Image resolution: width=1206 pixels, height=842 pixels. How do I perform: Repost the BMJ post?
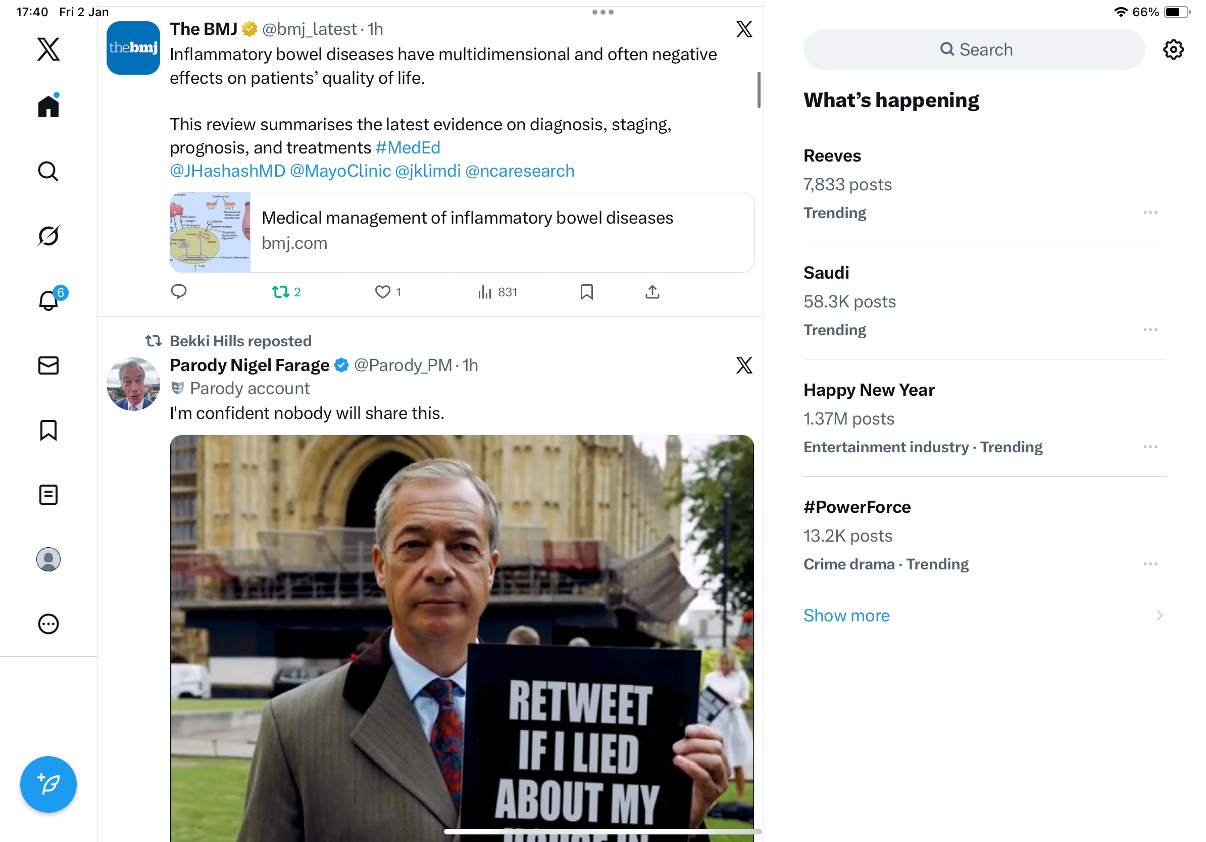tap(281, 292)
